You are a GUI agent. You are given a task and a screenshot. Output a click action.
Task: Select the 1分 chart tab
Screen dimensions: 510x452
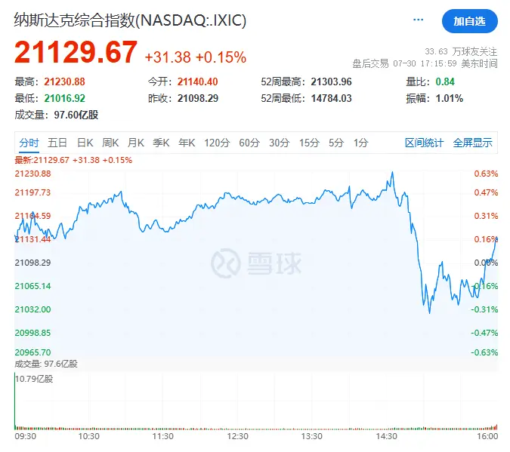click(360, 143)
